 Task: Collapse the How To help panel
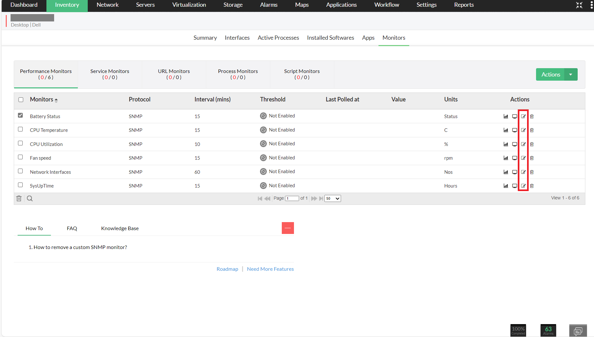pyautogui.click(x=288, y=228)
